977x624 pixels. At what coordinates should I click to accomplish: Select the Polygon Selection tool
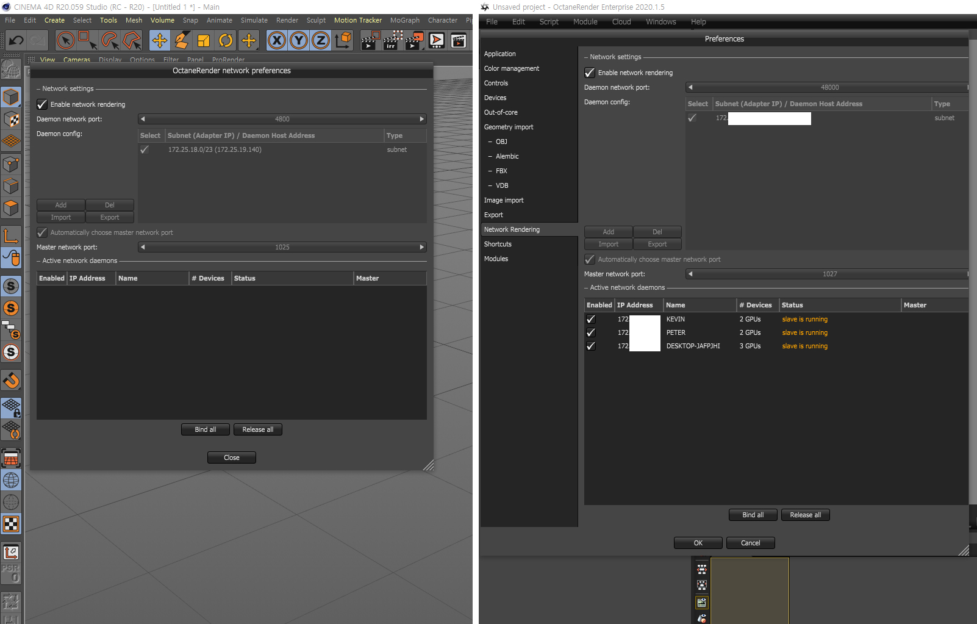point(132,41)
